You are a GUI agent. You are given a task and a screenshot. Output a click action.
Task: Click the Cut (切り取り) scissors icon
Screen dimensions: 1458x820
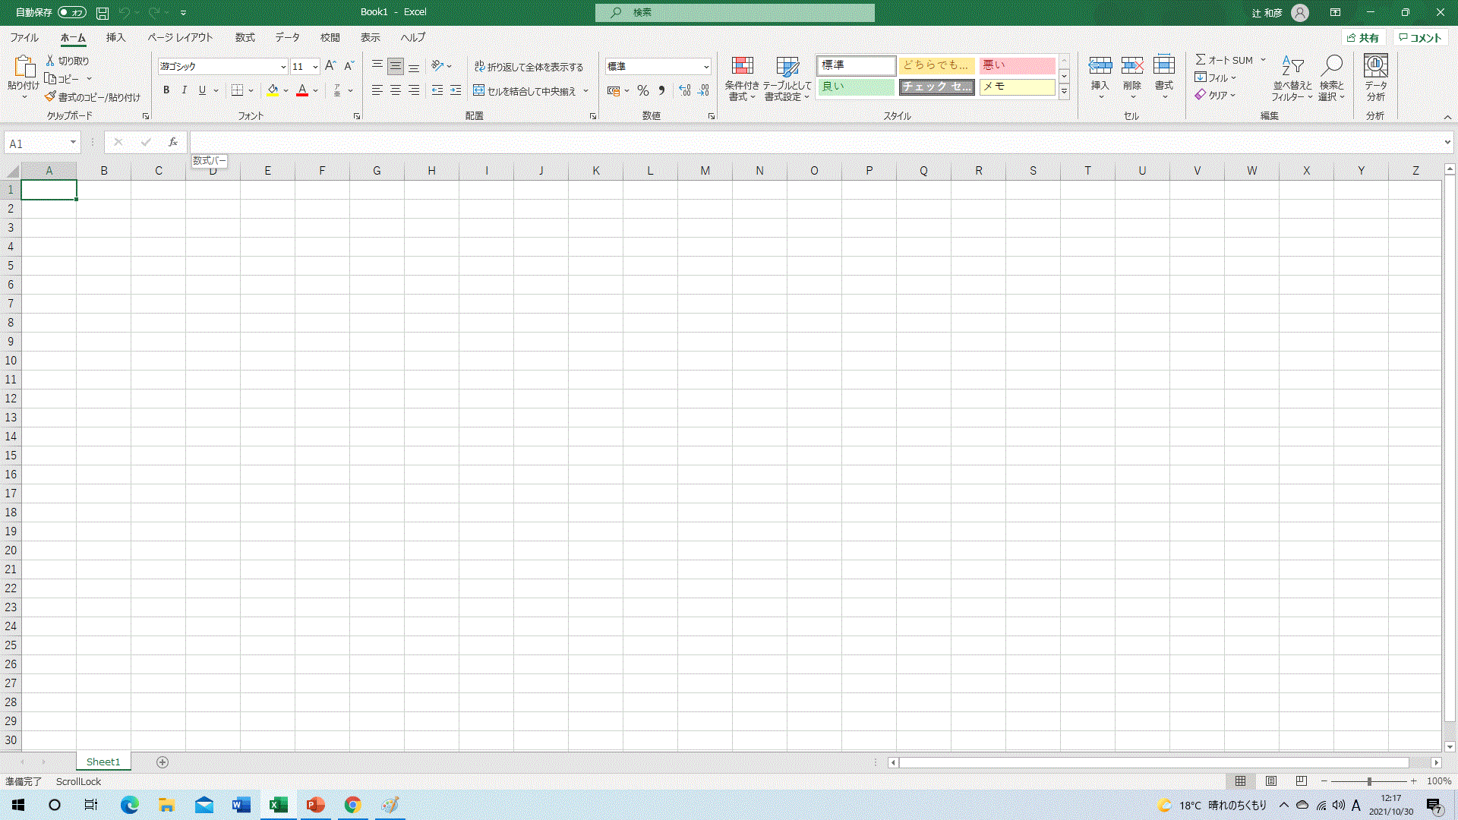pyautogui.click(x=50, y=61)
